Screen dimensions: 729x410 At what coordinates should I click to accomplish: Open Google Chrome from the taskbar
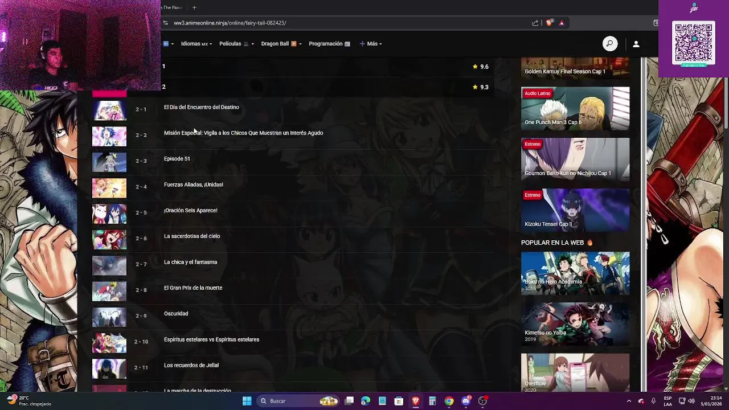(449, 401)
